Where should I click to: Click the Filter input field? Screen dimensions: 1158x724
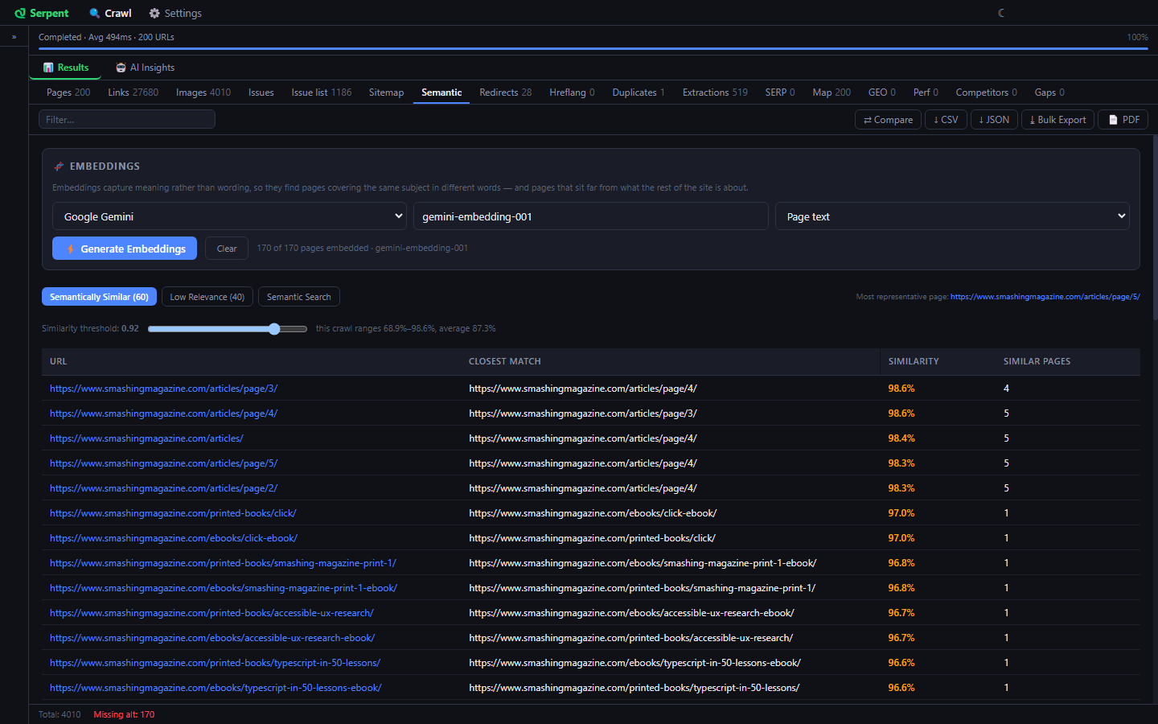click(x=127, y=120)
